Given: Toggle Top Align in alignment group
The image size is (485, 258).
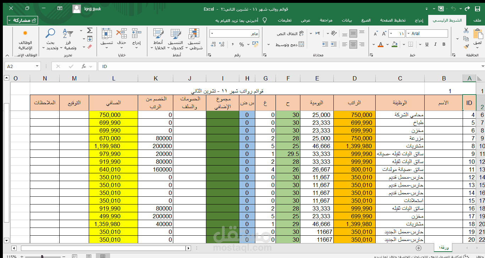Looking at the screenshot, I should 362,32.
